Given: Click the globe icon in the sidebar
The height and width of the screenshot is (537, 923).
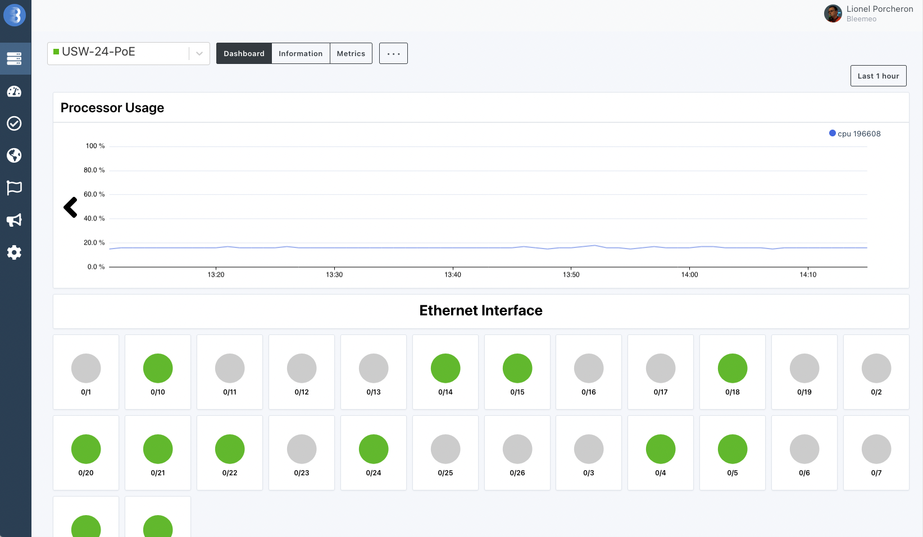Looking at the screenshot, I should [x=15, y=155].
